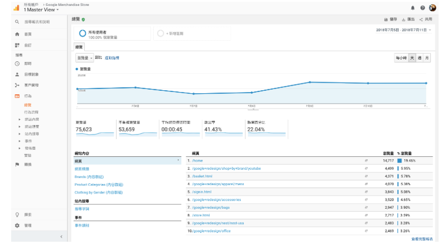Image resolution: width=448 pixels, height=250 pixels.
Task: Click the share (共用) icon
Action: [421, 19]
